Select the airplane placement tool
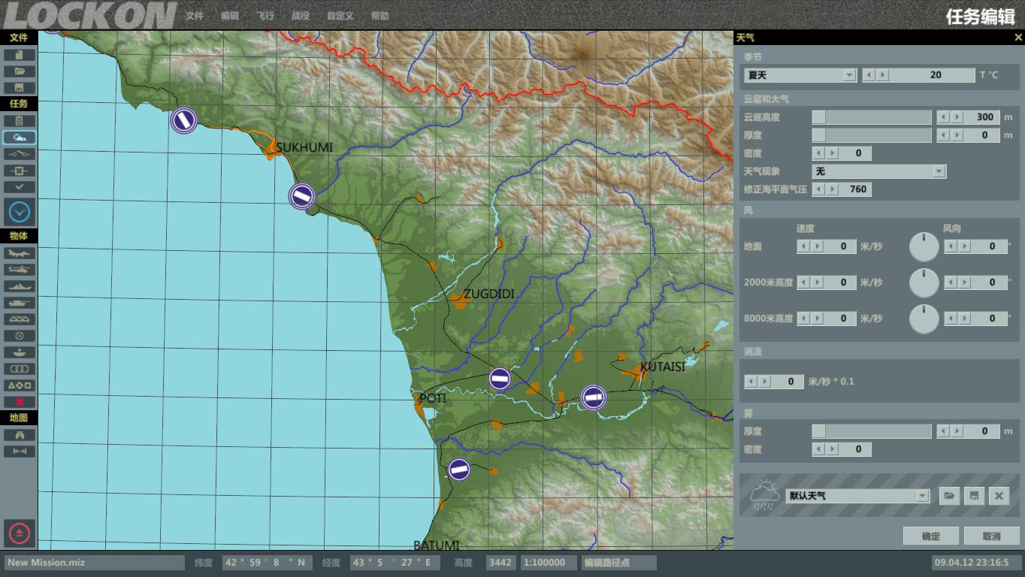This screenshot has height=577, width=1025. click(19, 253)
